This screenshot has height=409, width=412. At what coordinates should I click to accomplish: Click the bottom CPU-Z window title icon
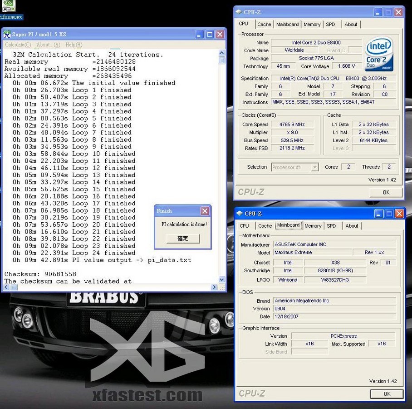click(x=239, y=214)
